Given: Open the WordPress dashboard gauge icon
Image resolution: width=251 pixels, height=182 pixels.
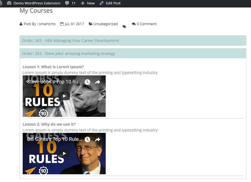Looking at the screenshot, I should pos(9,3).
